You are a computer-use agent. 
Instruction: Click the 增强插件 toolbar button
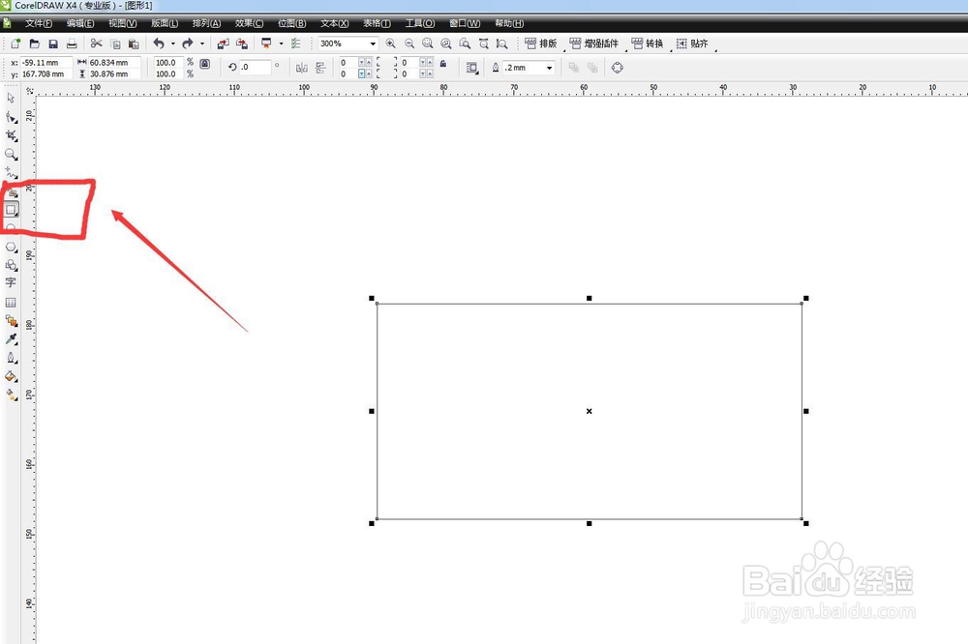click(x=594, y=44)
